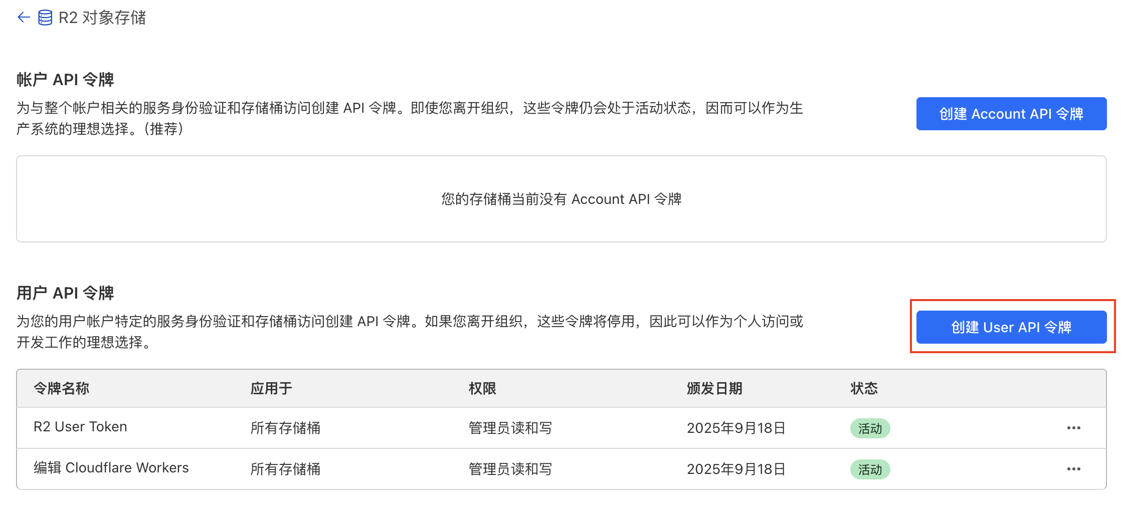The width and height of the screenshot is (1124, 514).
Task: Click the back arrow icon
Action: pos(24,18)
